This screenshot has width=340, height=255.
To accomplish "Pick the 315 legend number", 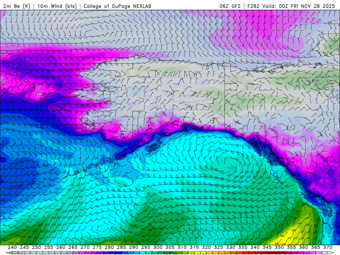I will point(194,247).
